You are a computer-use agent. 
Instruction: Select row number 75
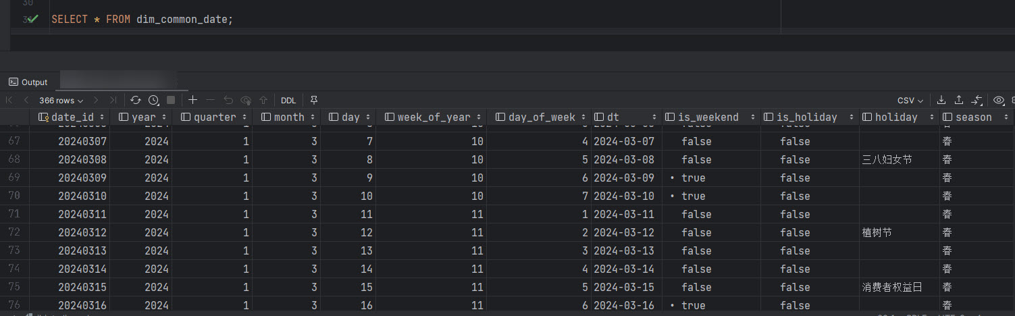14,287
